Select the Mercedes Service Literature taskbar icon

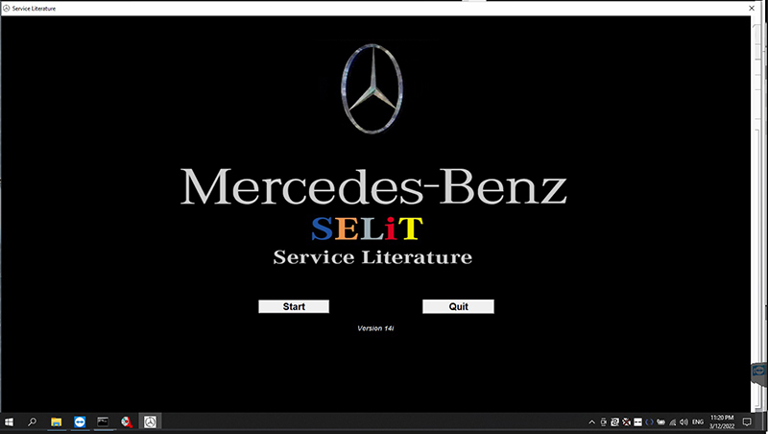pyautogui.click(x=150, y=422)
